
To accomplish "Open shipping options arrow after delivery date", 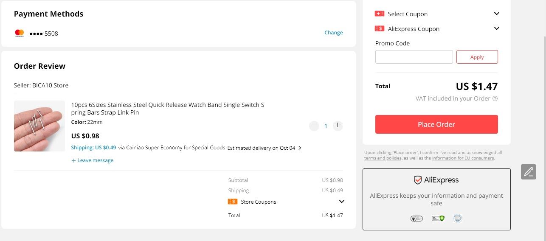I will click(x=300, y=148).
